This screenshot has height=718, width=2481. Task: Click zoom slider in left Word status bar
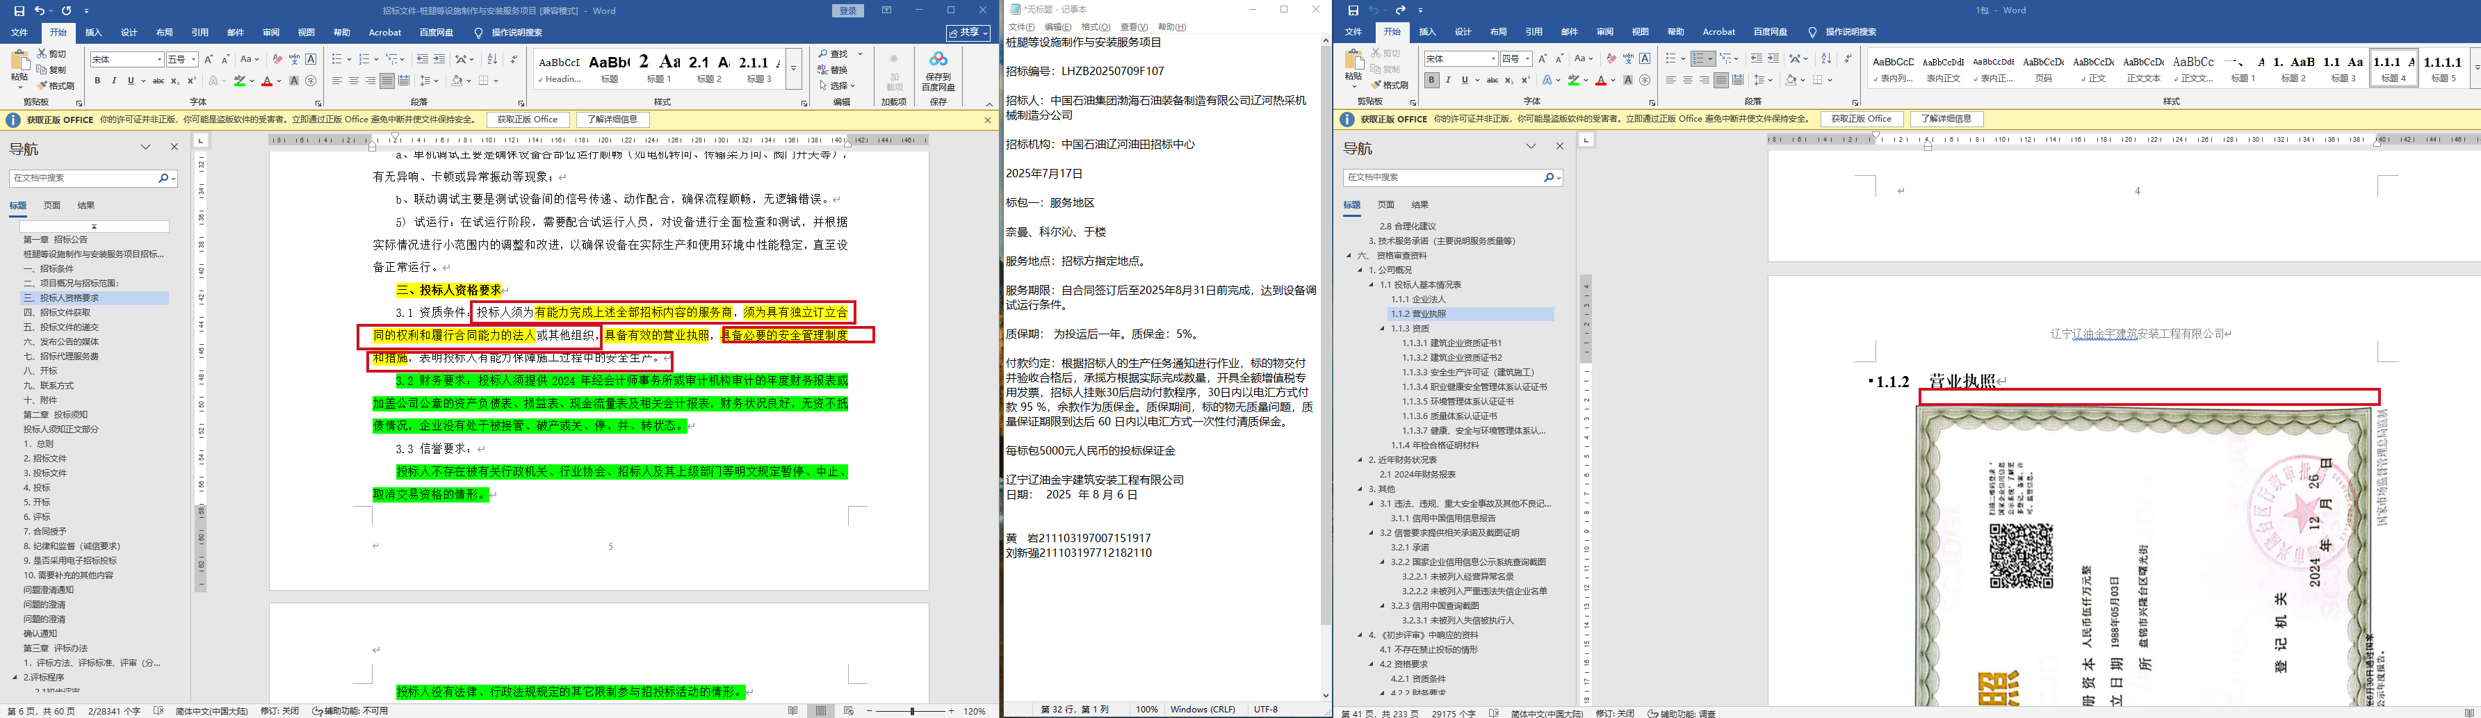tap(911, 711)
